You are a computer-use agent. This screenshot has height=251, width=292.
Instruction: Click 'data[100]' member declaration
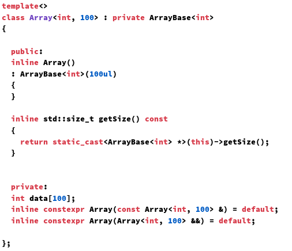pos(50,198)
